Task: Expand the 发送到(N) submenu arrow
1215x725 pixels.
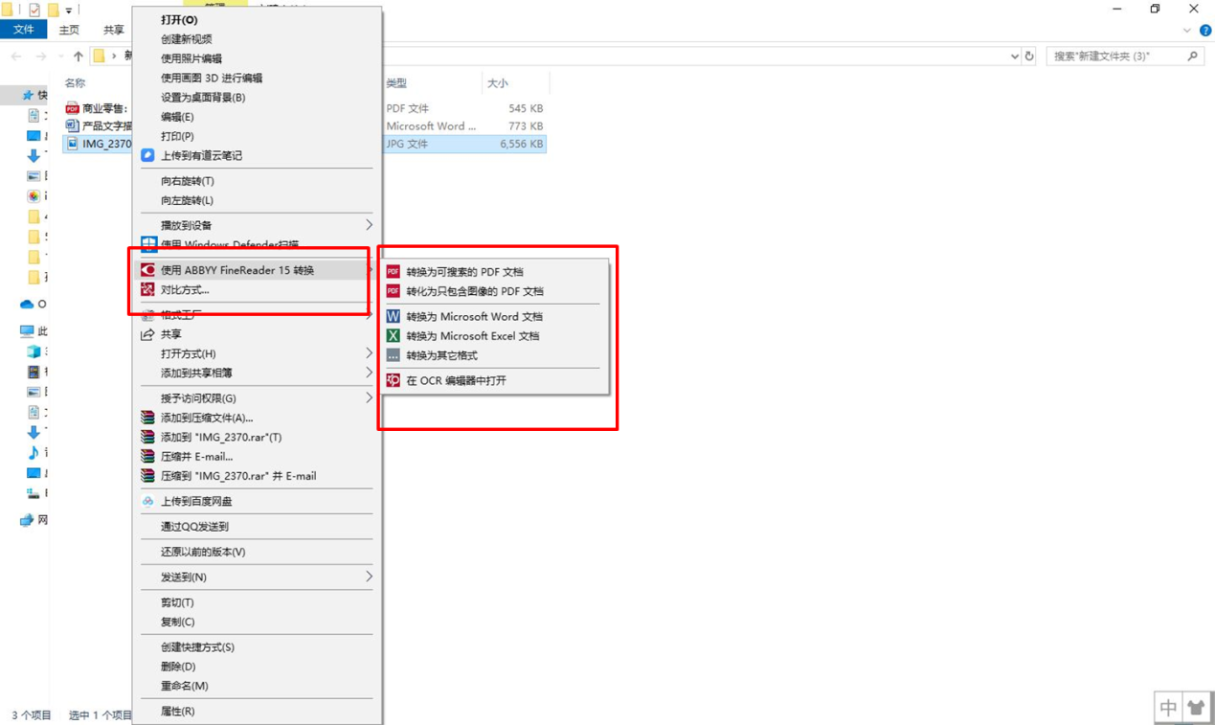Action: (x=369, y=577)
